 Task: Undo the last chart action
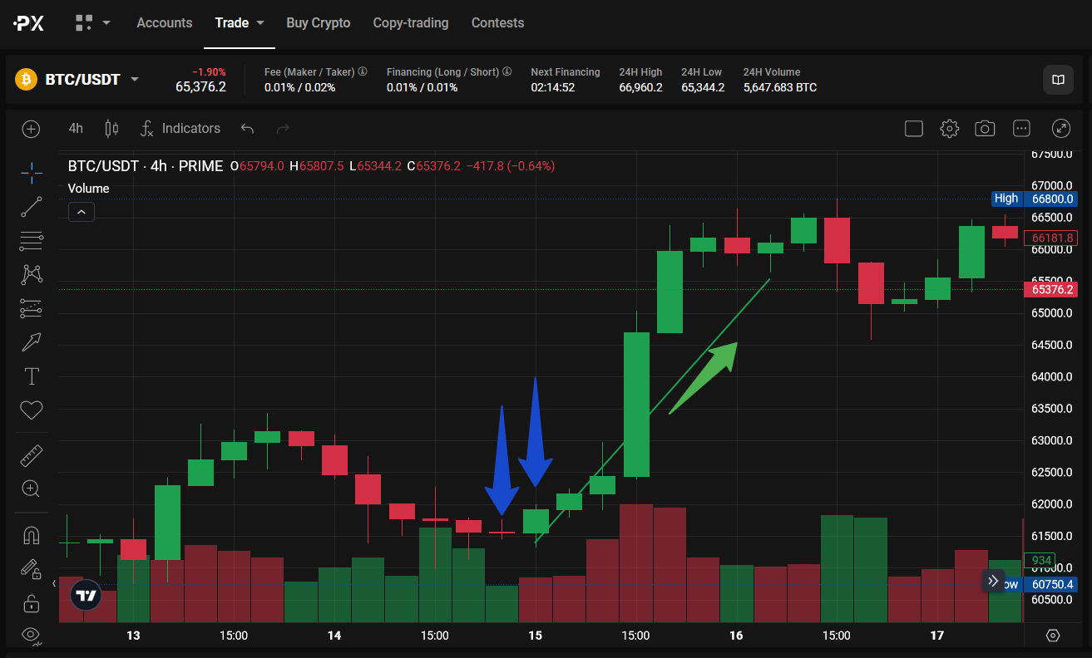pos(247,128)
